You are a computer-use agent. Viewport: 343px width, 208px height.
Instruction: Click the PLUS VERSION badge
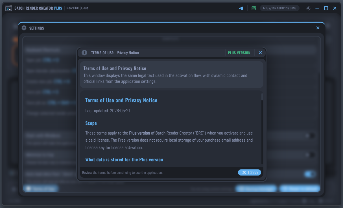click(239, 53)
